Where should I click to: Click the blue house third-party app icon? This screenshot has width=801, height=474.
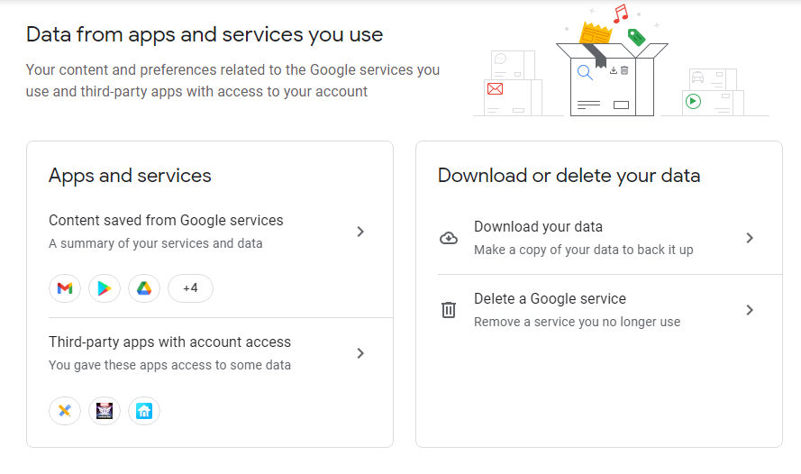(x=144, y=411)
